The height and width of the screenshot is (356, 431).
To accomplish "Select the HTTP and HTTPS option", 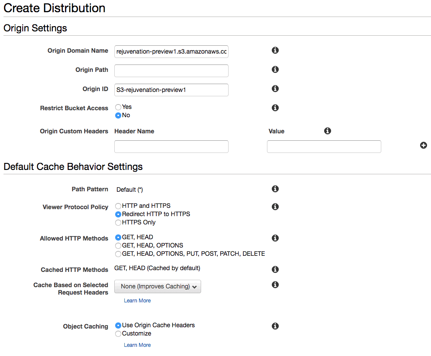I will coord(118,206).
